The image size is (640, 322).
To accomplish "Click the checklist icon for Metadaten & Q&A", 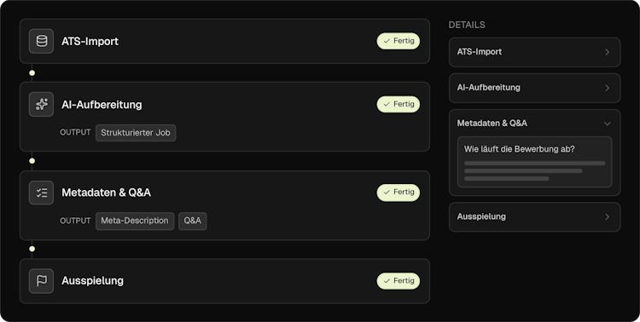I will coord(41,193).
